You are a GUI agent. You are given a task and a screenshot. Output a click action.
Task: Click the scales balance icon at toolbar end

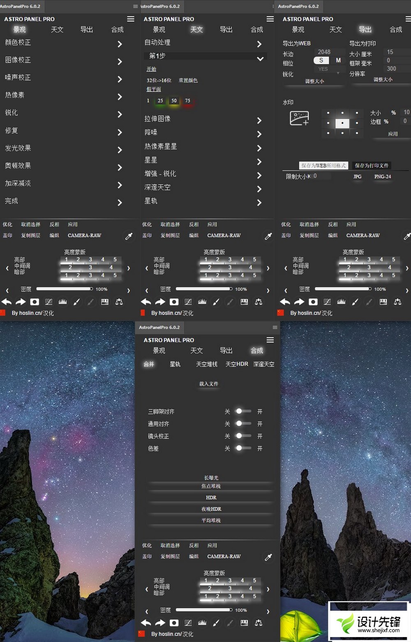tap(119, 302)
